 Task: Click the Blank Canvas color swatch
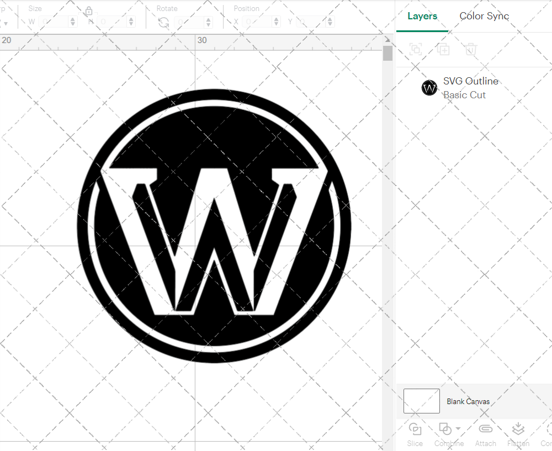coord(422,401)
